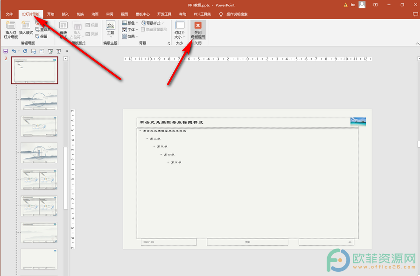420x276 pixels.
Task: Select fourth layout thumbnail with two content
Action: click(x=39, y=179)
